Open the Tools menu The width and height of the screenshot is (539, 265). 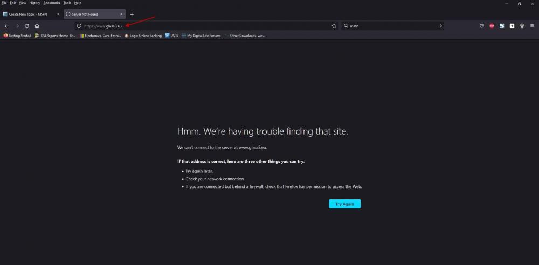click(67, 3)
